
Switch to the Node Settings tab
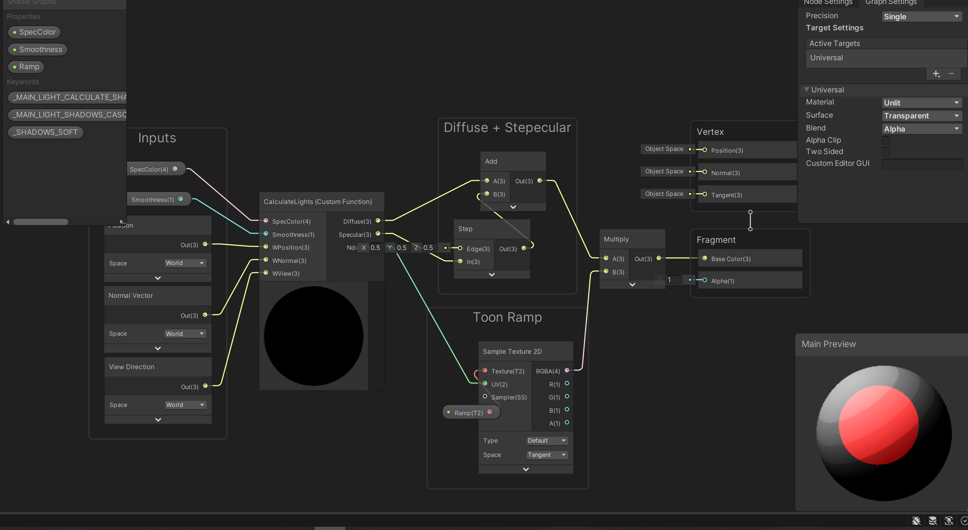coord(828,2)
